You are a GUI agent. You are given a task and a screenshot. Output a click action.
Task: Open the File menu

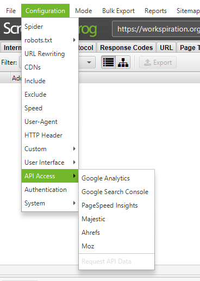point(11,11)
